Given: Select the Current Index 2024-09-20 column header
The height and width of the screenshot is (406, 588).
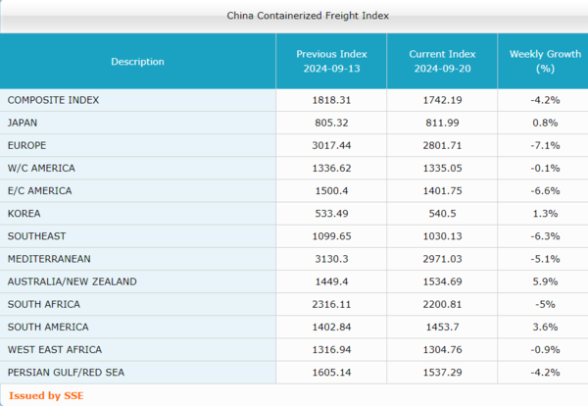Looking at the screenshot, I should [442, 62].
